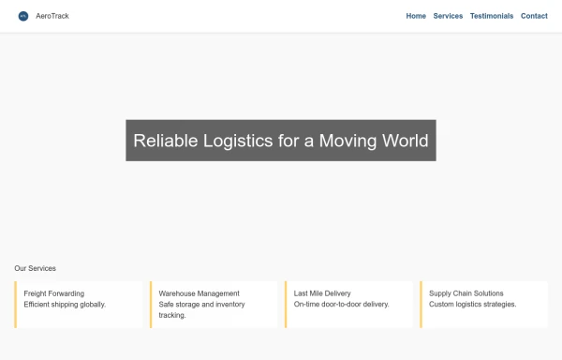
Task: Open the Freight Forwarding service card
Action: [x=79, y=305]
